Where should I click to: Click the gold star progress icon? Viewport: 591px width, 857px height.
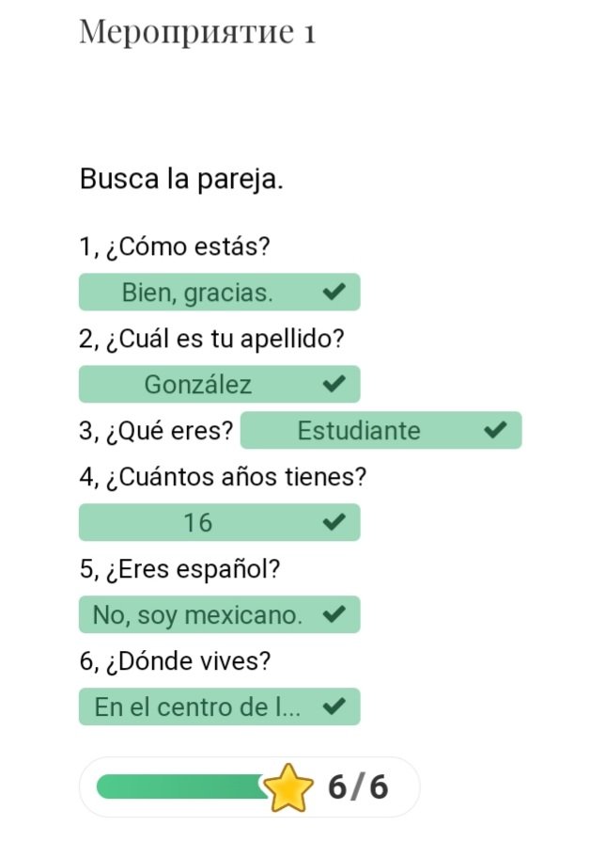289,787
